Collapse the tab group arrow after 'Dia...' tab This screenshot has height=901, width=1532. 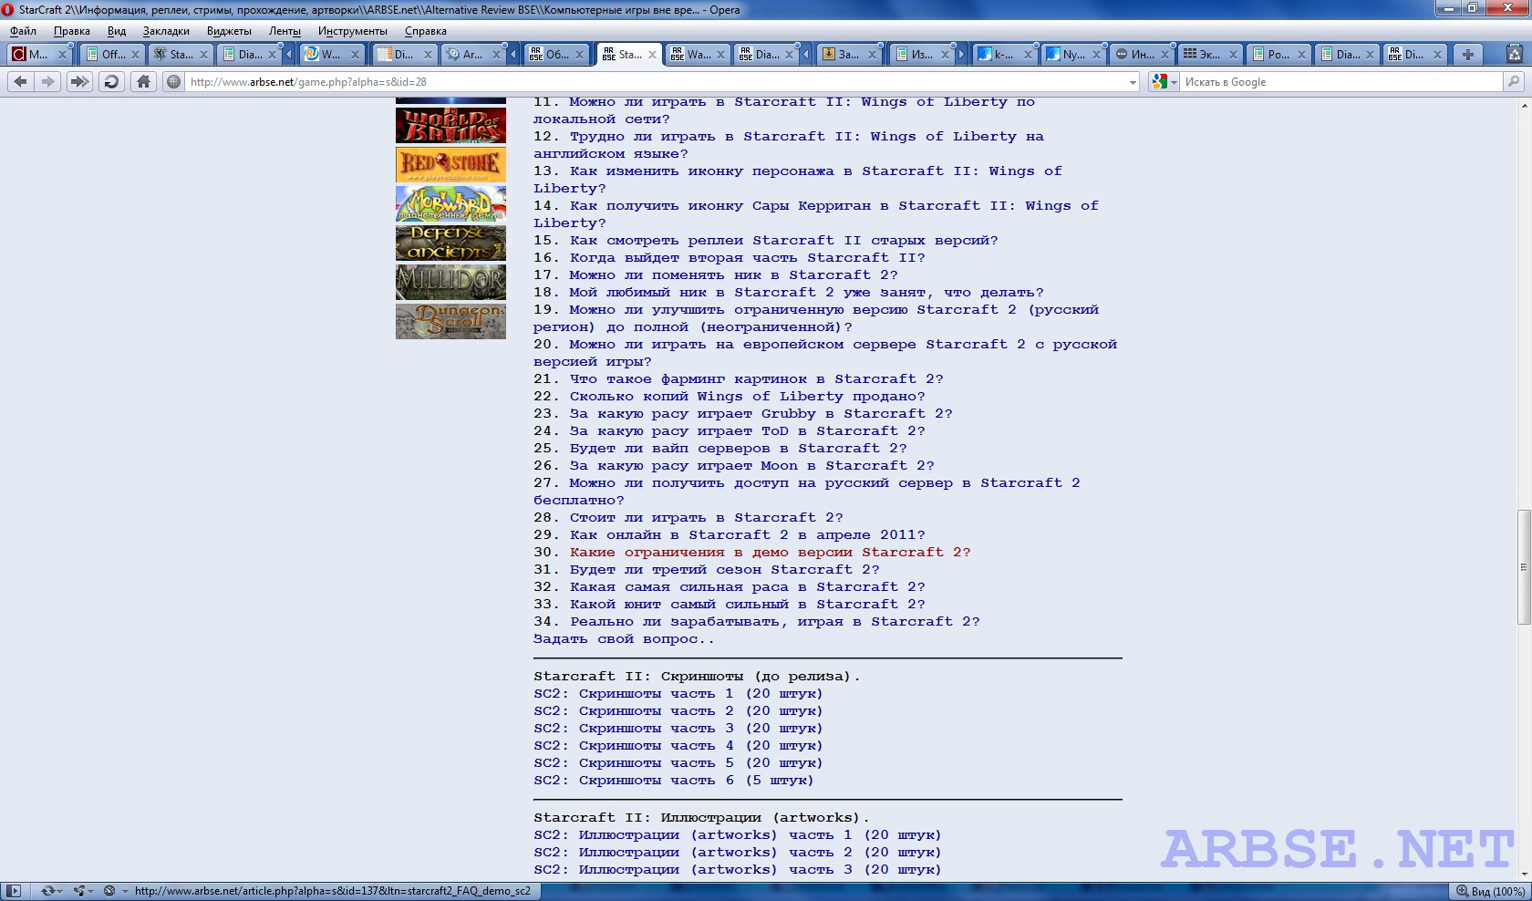(289, 55)
